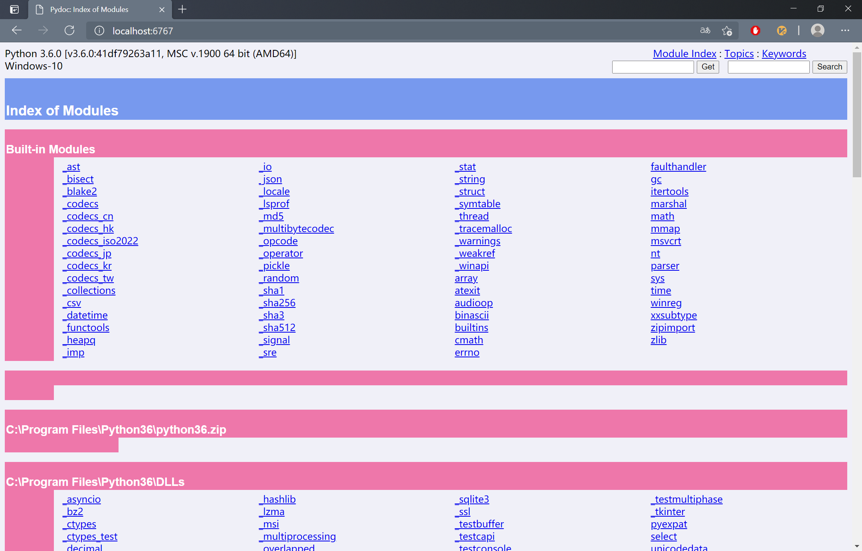Open the translate page icon
The height and width of the screenshot is (551, 862).
[x=705, y=30]
